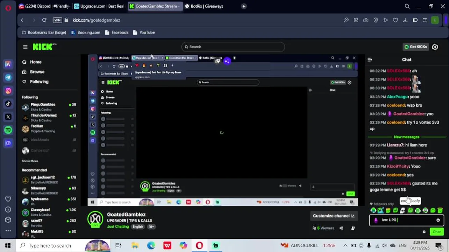Viewport: 449px width, 252px height.
Task: Share the stream with the share icon
Action: coord(341,228)
